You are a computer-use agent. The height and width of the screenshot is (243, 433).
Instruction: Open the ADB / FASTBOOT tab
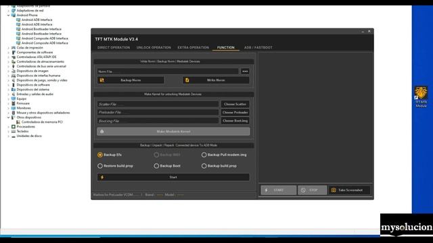258,47
